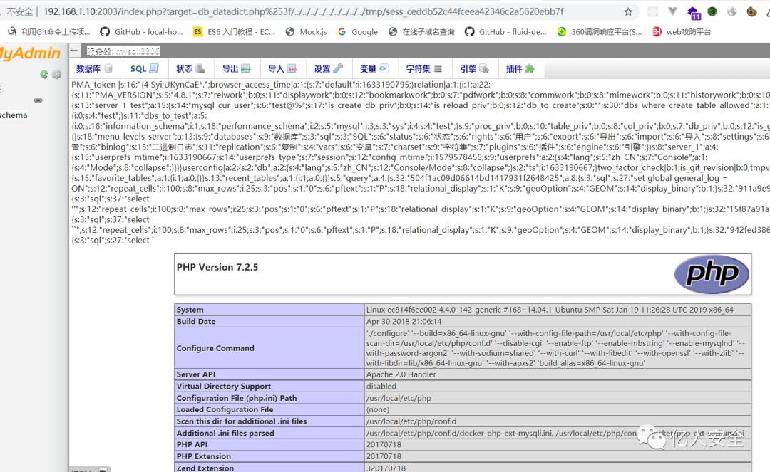Open the Mock.js bookmark
770x472 pixels.
point(306,32)
